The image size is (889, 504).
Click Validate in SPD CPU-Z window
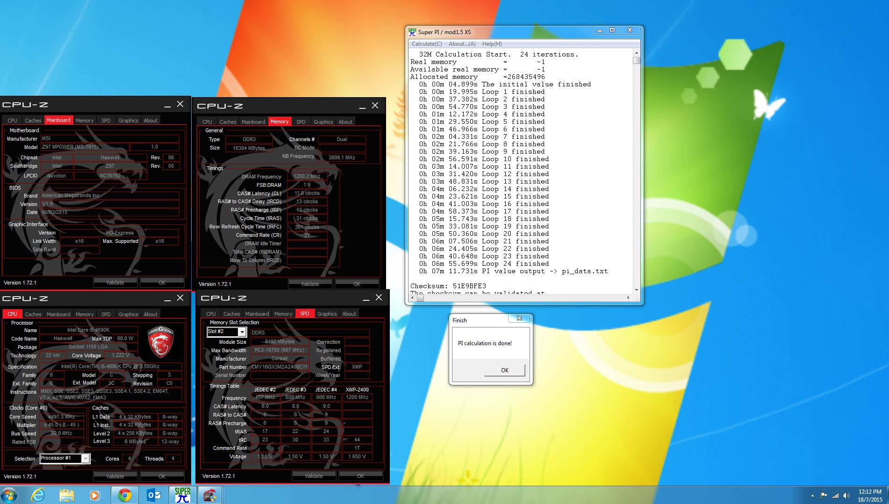[314, 476]
